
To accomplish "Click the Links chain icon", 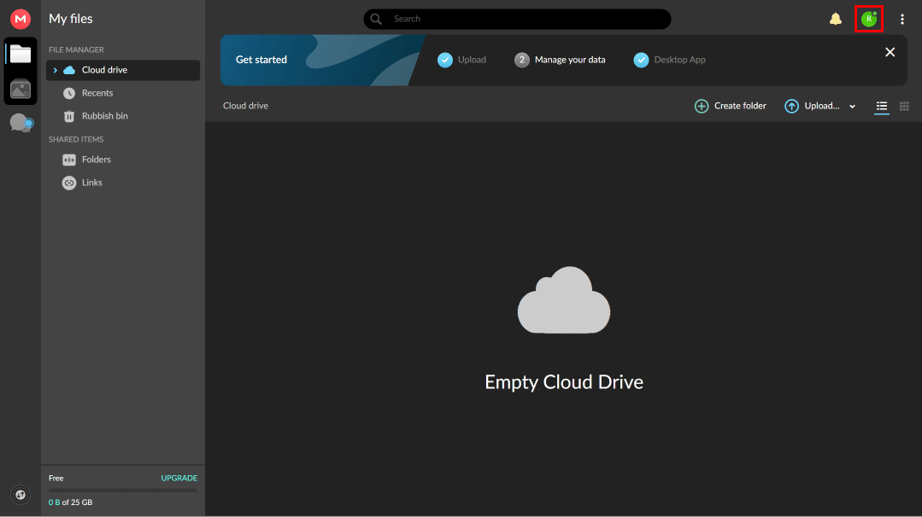I will [69, 183].
